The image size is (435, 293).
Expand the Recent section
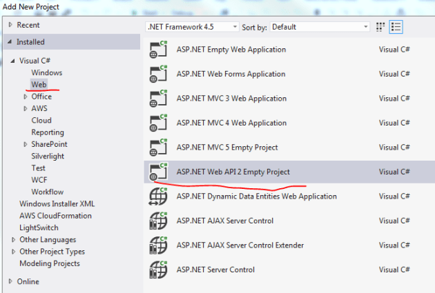coord(10,25)
